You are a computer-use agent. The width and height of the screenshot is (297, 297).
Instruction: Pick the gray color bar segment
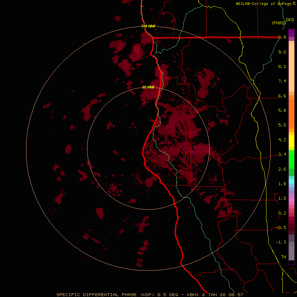[291, 251]
